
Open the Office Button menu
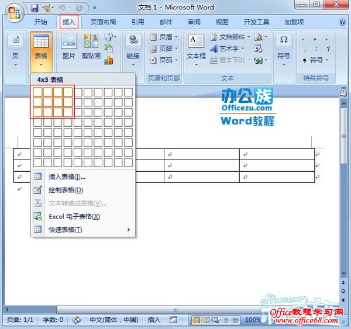14,12
